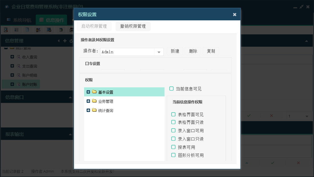
Task: Click the user operator icon in the toolbar
Action: pyautogui.click(x=38, y=29)
